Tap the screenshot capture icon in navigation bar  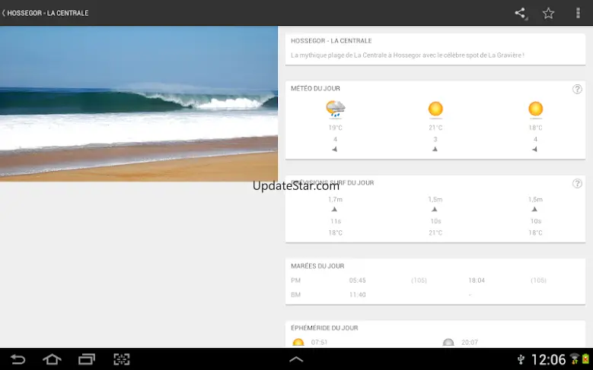click(x=121, y=359)
